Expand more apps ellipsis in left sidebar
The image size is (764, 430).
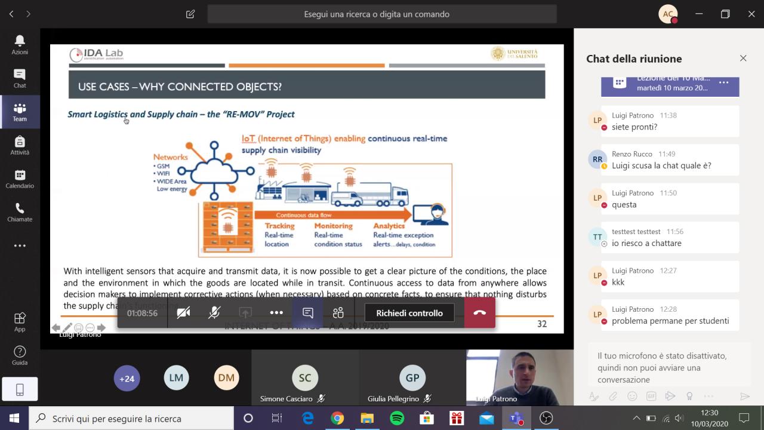tap(20, 245)
